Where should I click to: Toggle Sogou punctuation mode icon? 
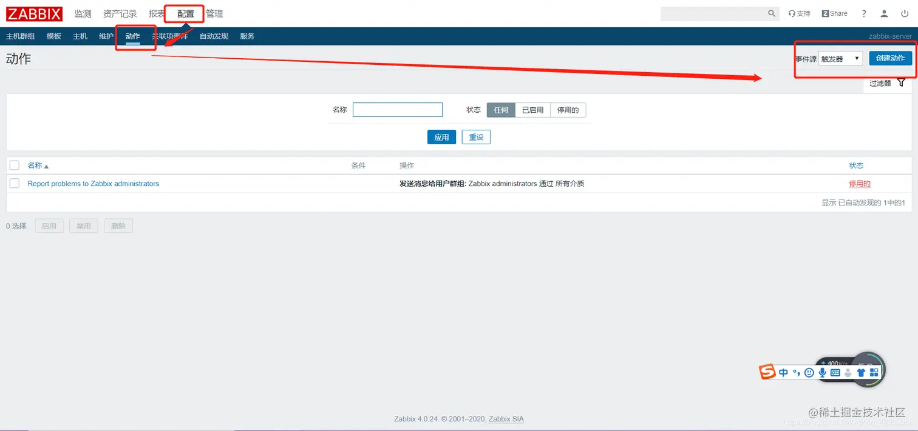[x=796, y=373]
